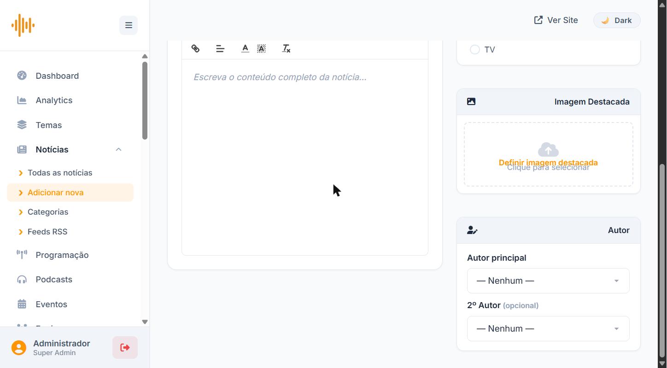Toggle the sidebar hamburger menu
The width and height of the screenshot is (667, 368).
[x=129, y=25]
